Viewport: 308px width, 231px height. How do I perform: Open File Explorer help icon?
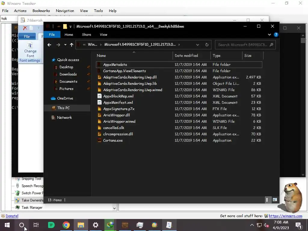point(276,35)
